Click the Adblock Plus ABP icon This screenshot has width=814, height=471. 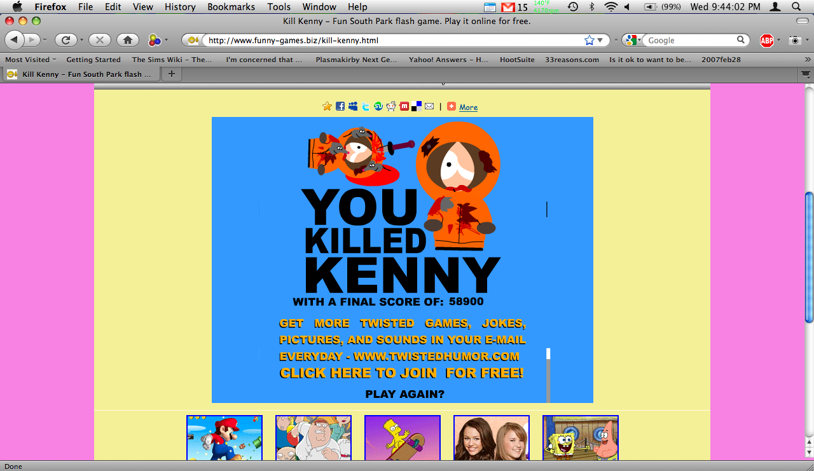click(767, 40)
